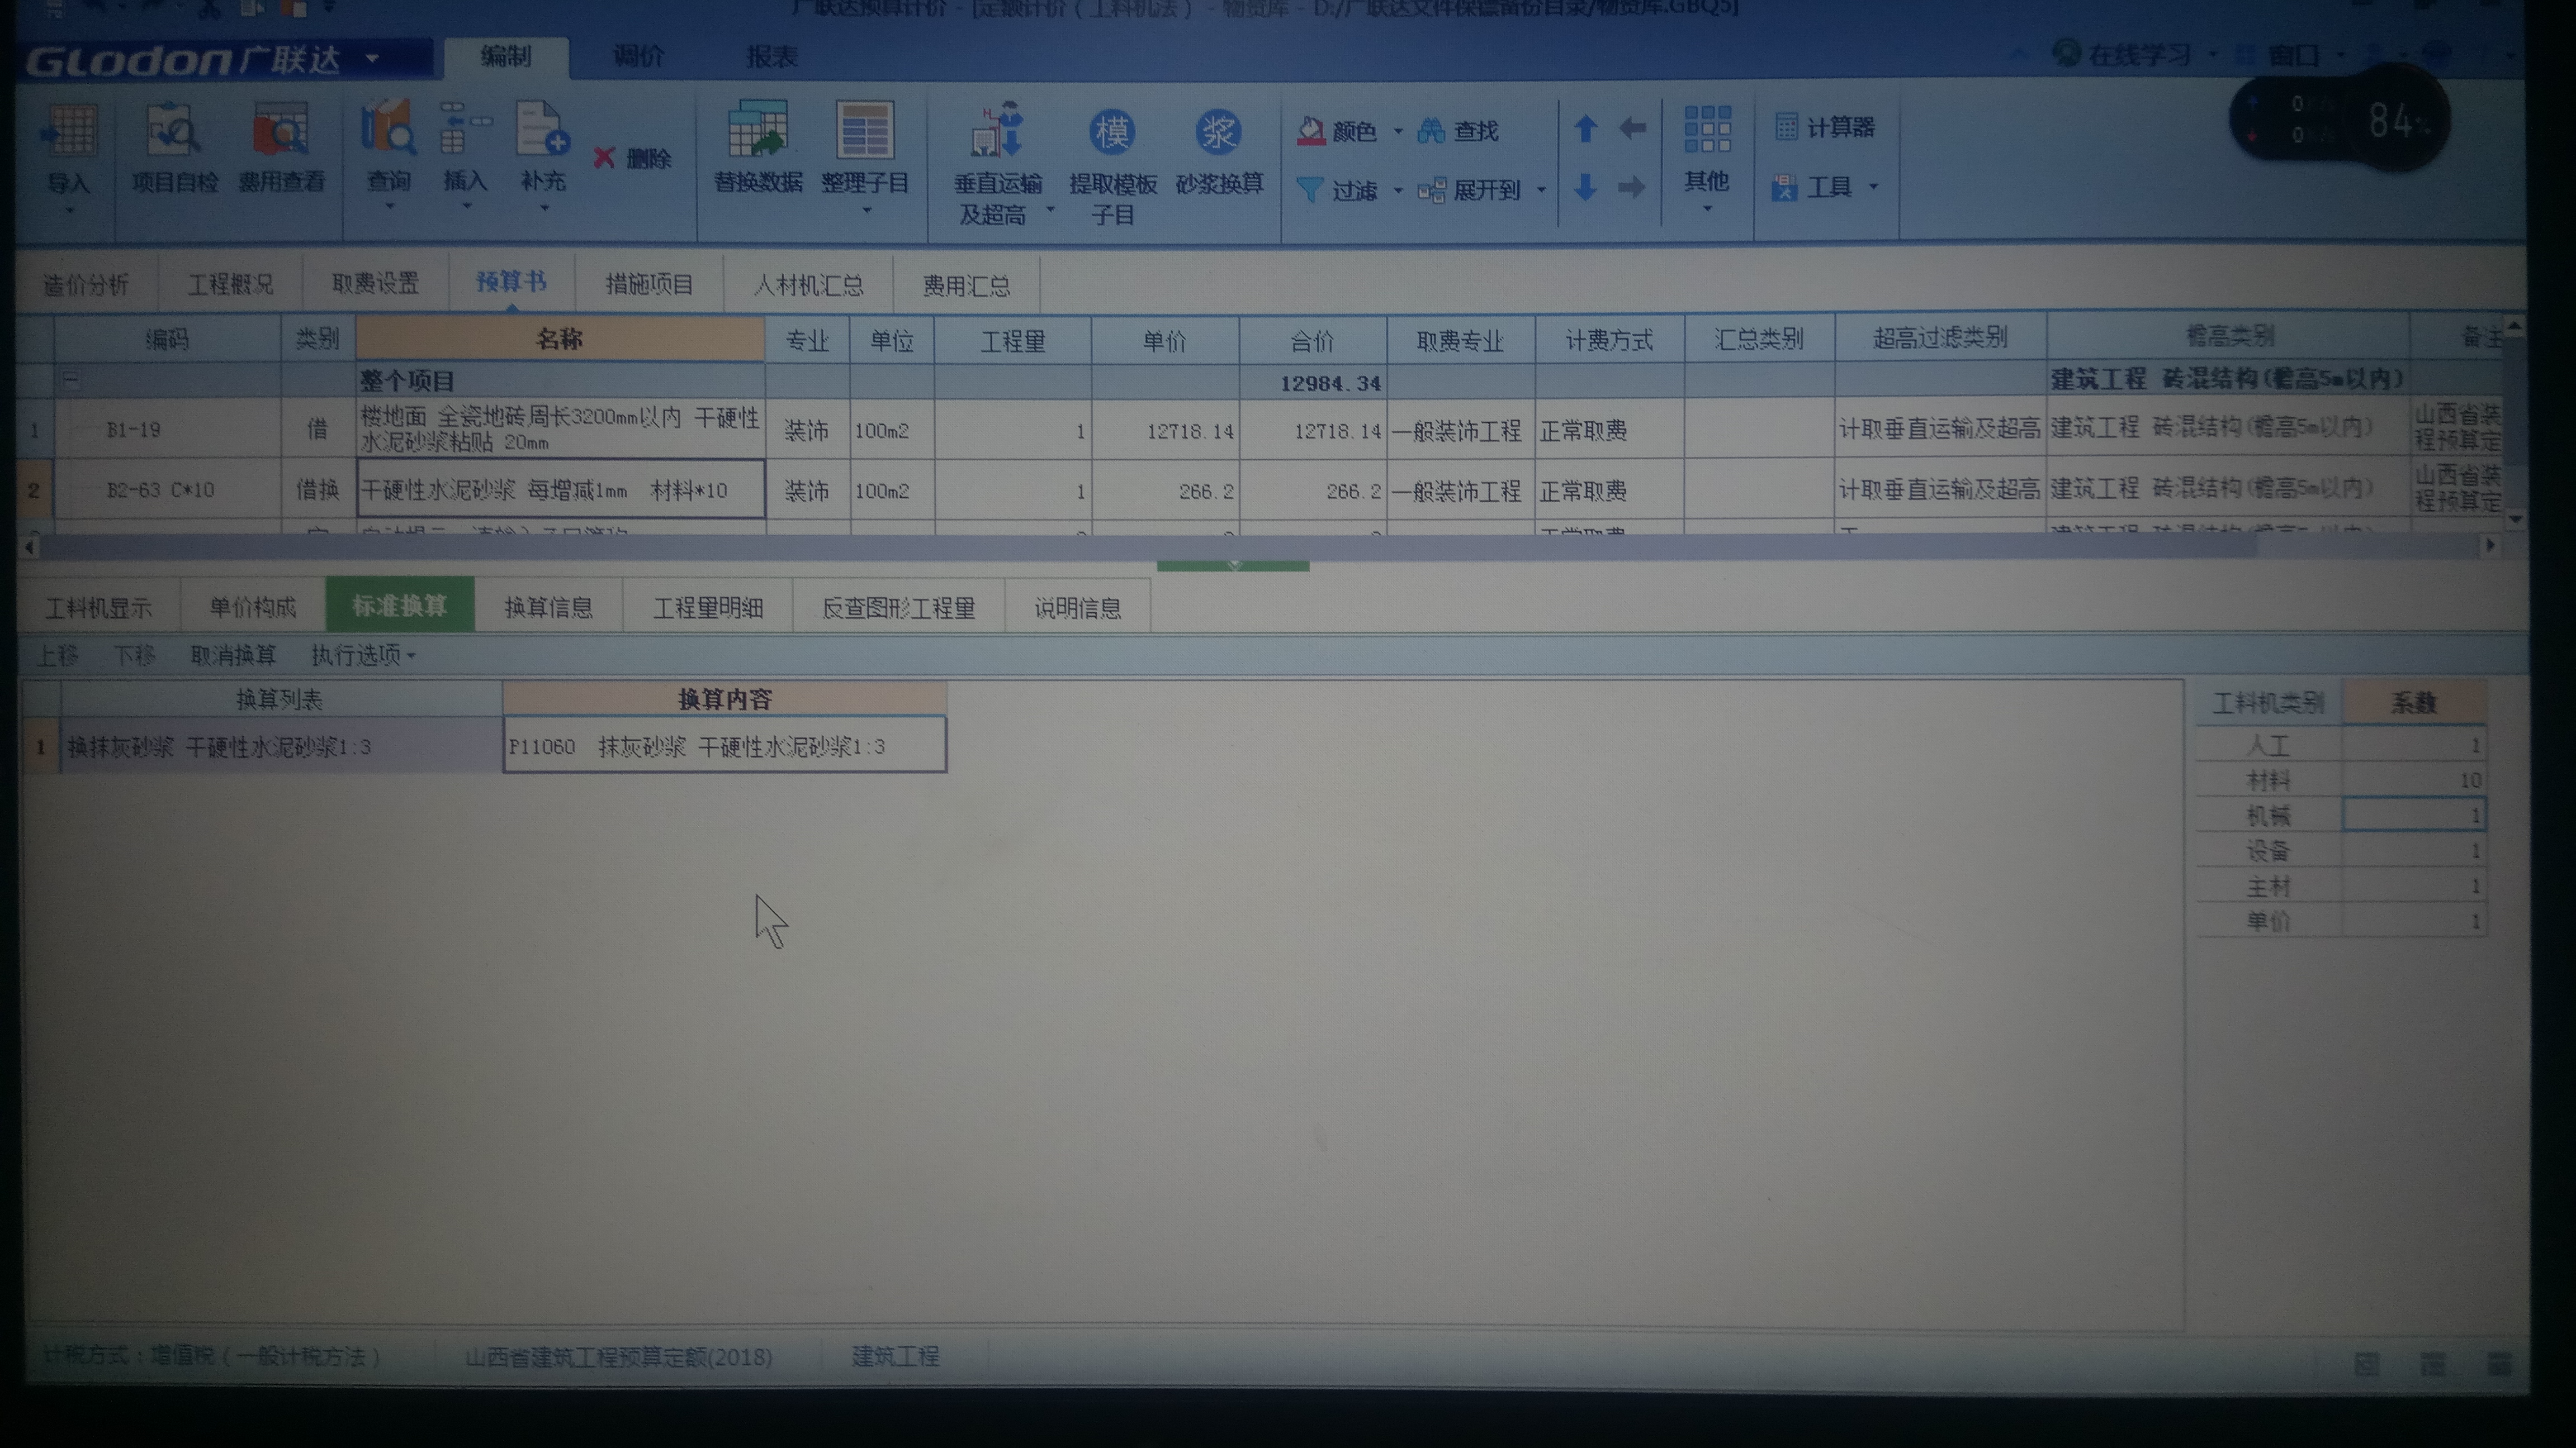
Task: Switch to 反查图形工程量 tab
Action: pyautogui.click(x=898, y=608)
